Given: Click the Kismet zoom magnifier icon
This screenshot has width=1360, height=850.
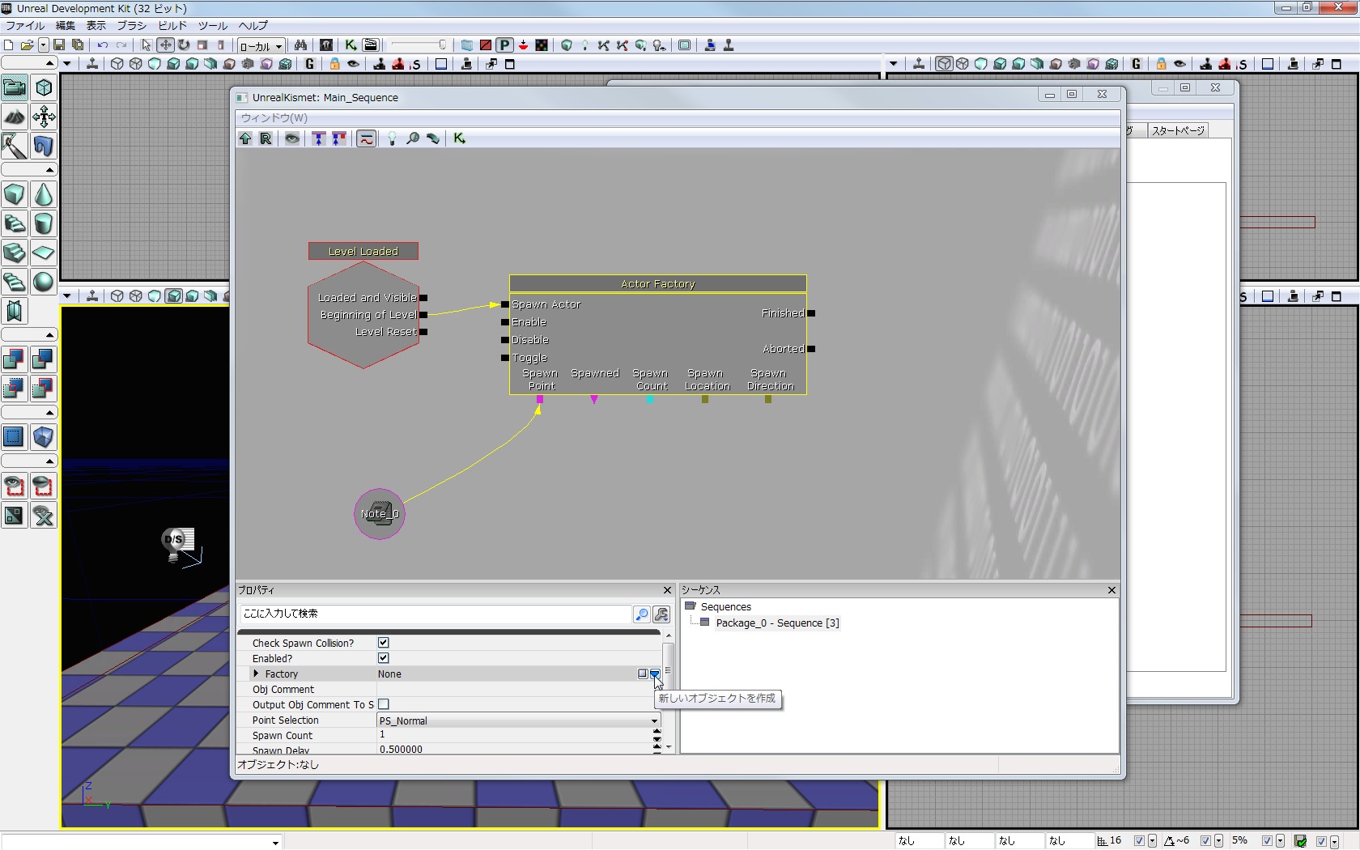Looking at the screenshot, I should 413,138.
